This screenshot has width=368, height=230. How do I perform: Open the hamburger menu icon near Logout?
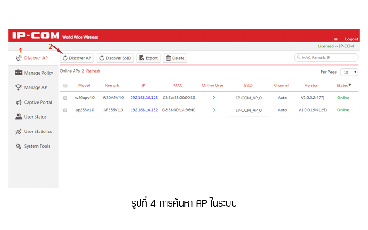[x=336, y=39]
